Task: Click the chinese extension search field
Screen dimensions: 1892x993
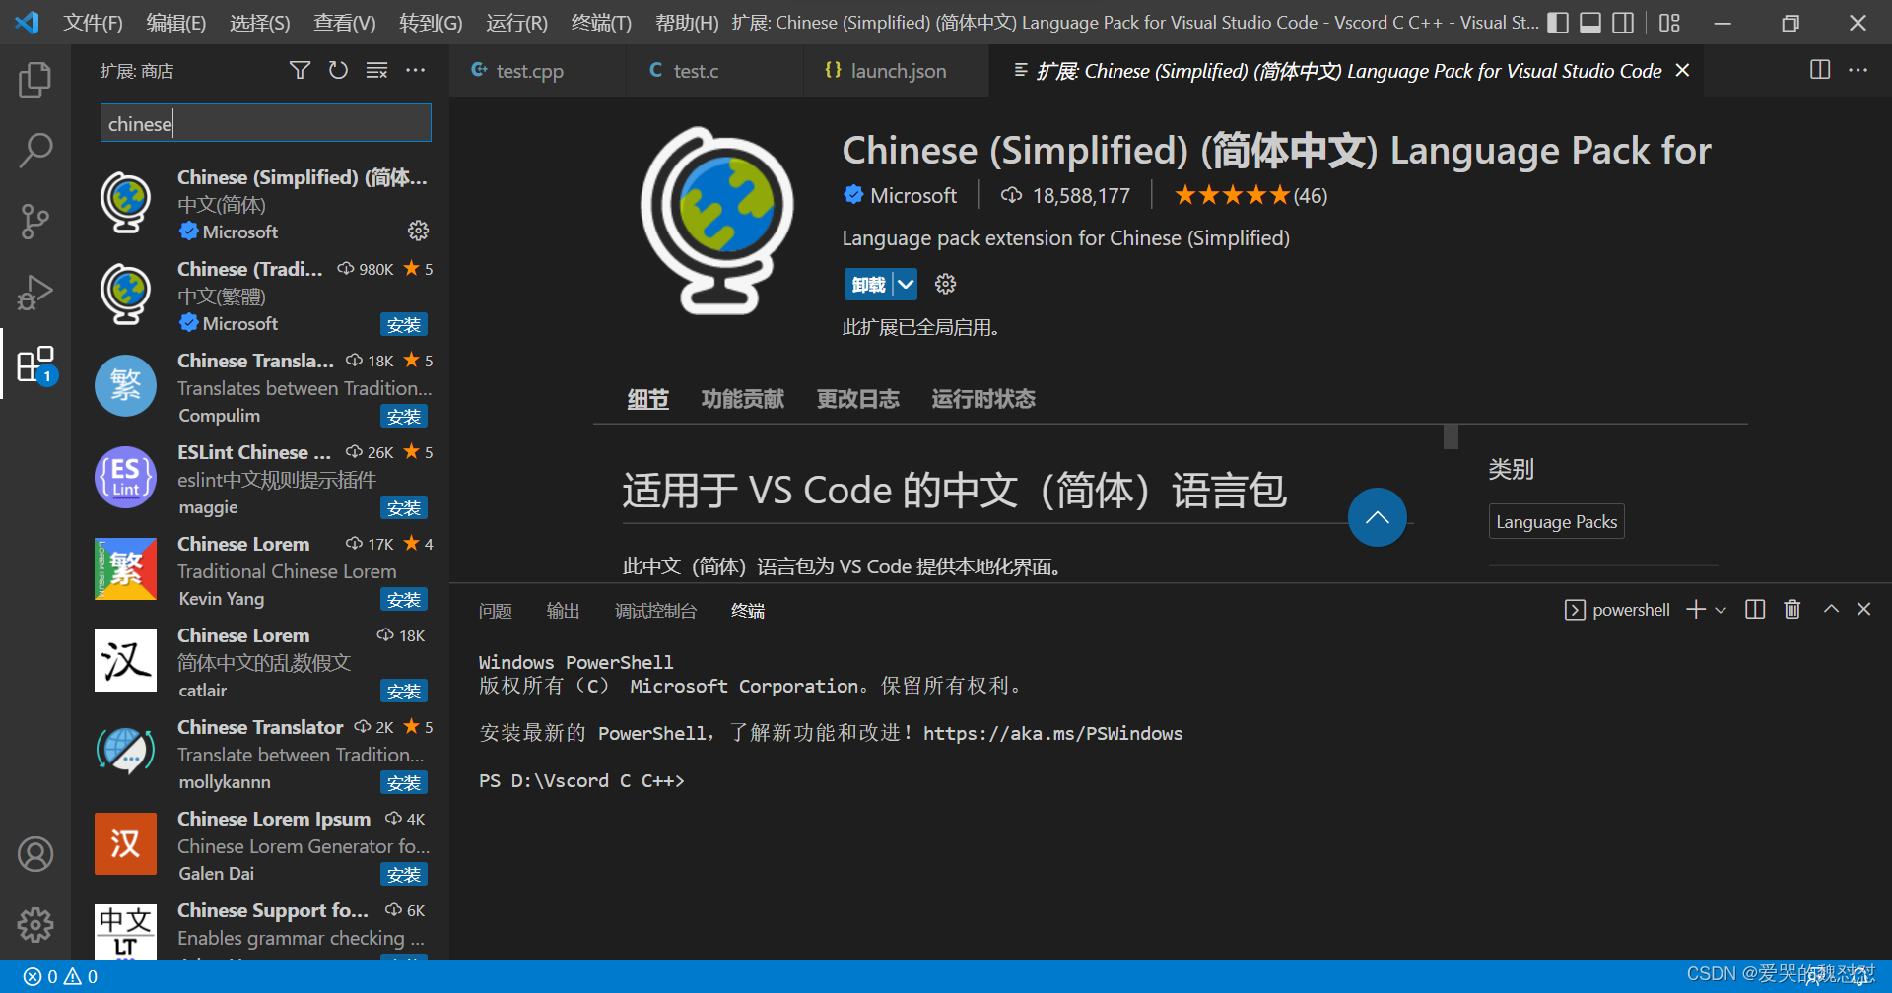Action: pyautogui.click(x=266, y=124)
